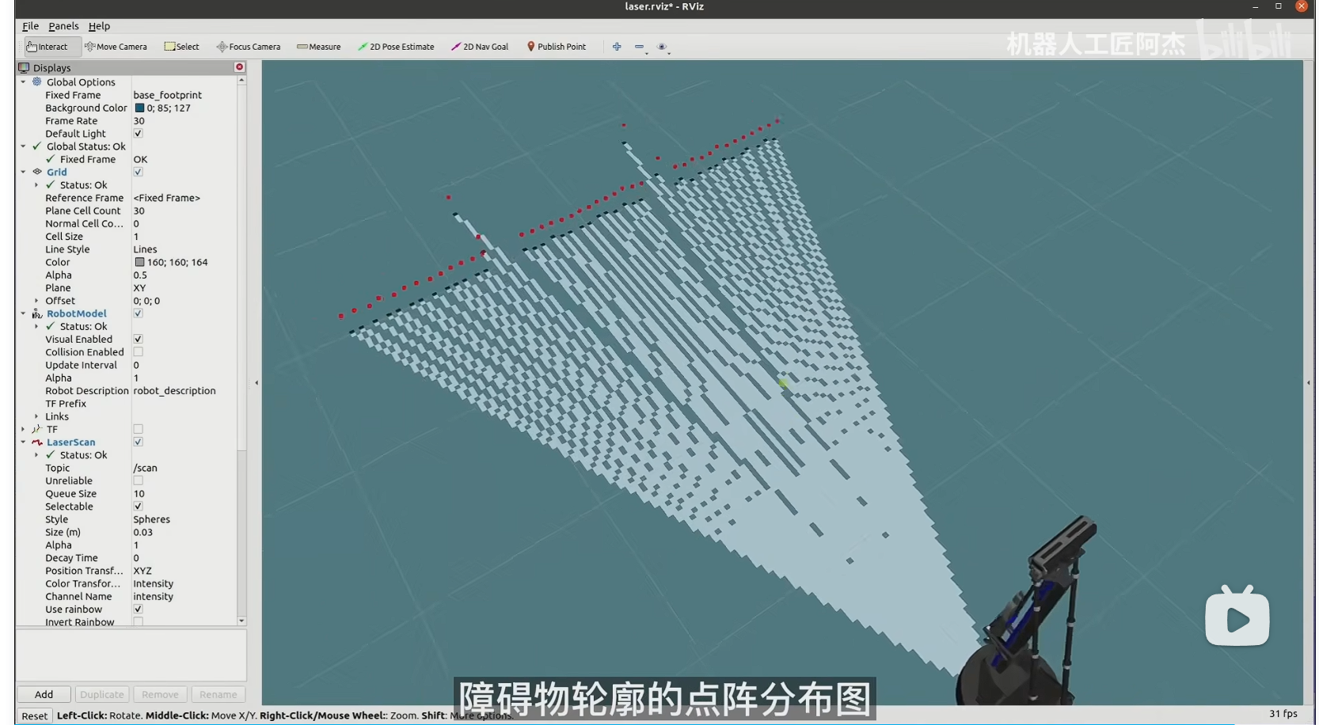Collapse the Global Status tree node
1319x725 pixels.
23,146
